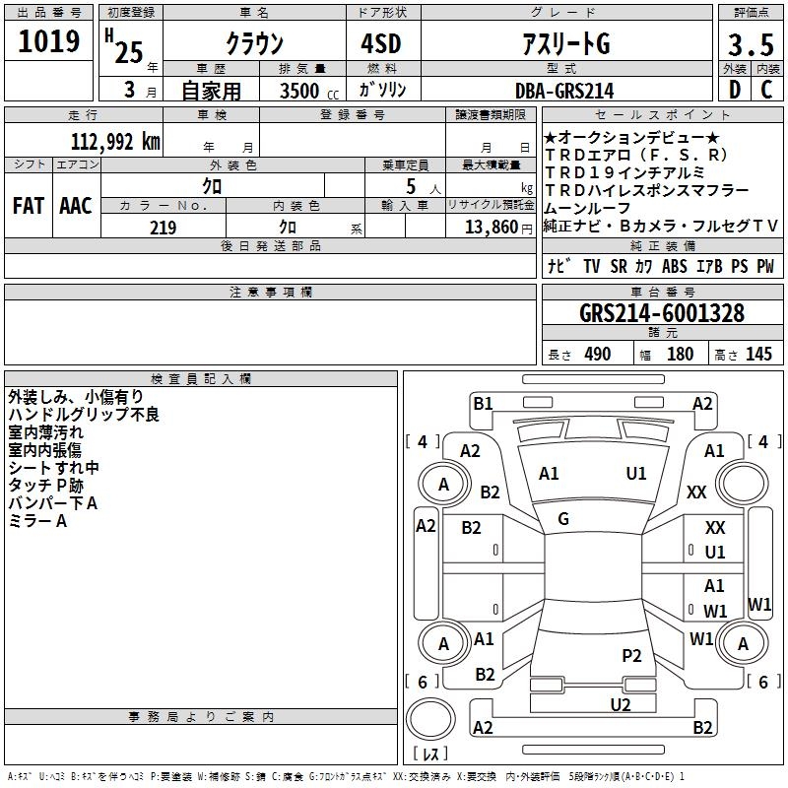Click the セールスポイント header
The width and height of the screenshot is (788, 788).
(662, 114)
